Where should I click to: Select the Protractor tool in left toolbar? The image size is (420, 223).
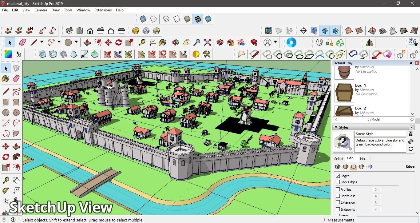click(x=6, y=191)
